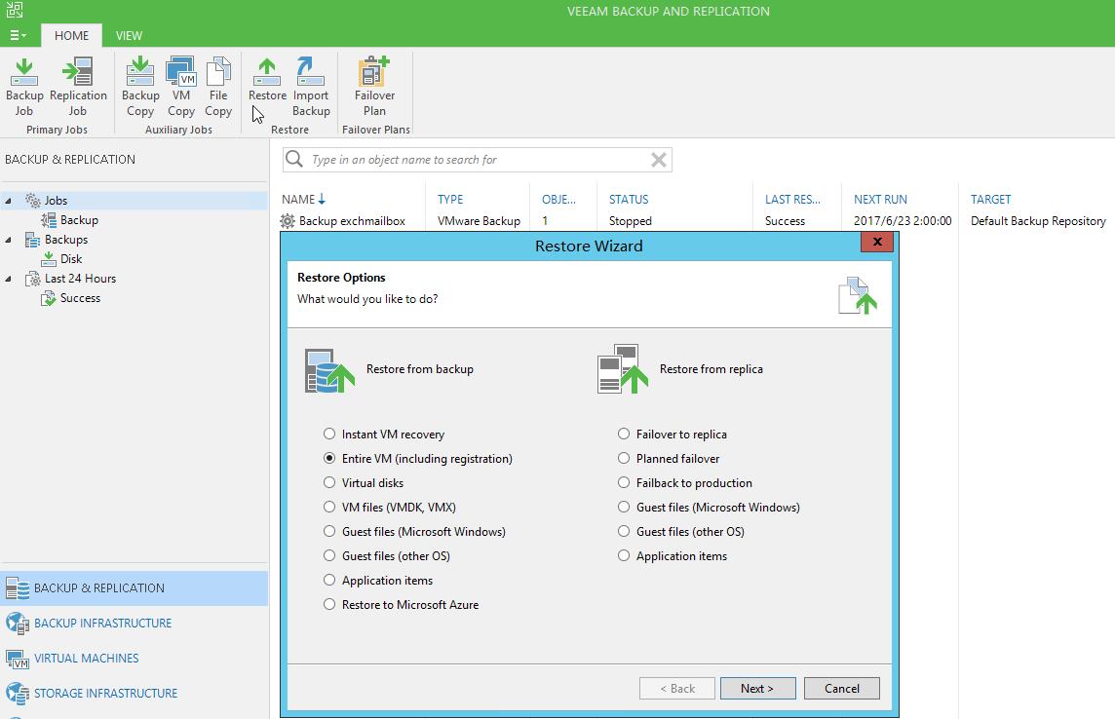Close the Restore Wizard dialog
The width and height of the screenshot is (1115, 719).
[x=877, y=242]
